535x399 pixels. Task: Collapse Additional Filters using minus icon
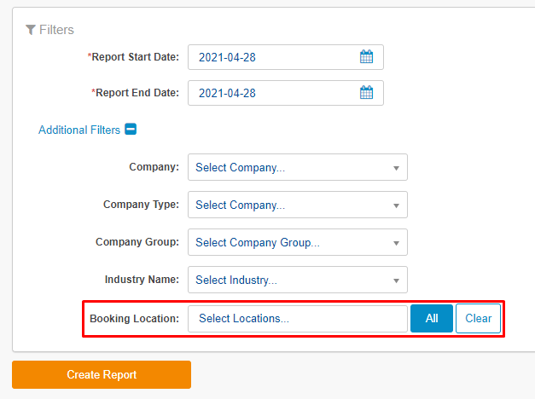[131, 130]
